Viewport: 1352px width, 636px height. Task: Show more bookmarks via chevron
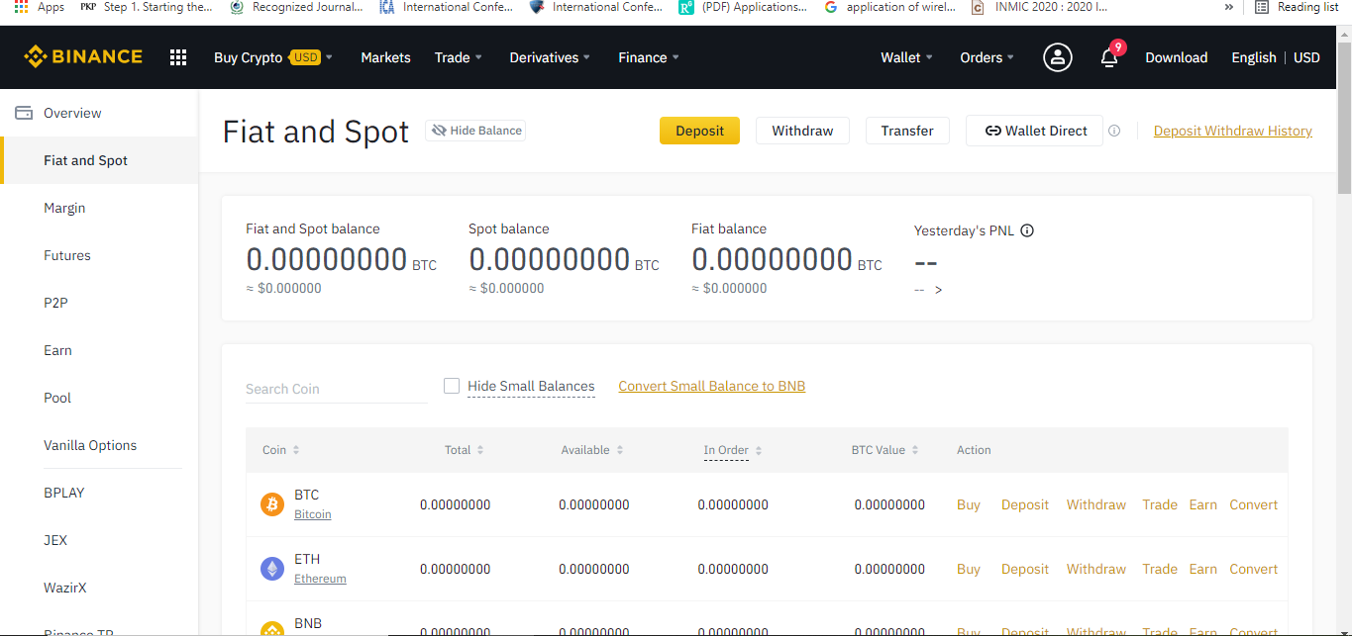pyautogui.click(x=1229, y=7)
